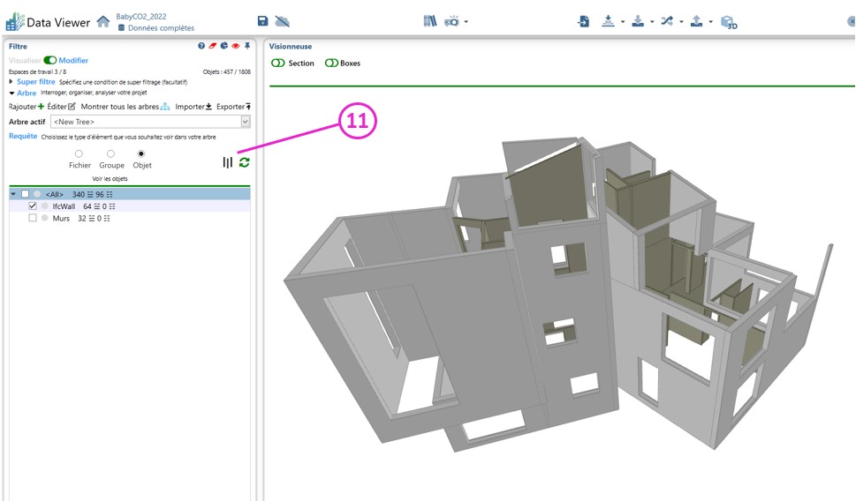Toggle the Section switch in Visionneuse
This screenshot has height=501, width=856.
(278, 64)
